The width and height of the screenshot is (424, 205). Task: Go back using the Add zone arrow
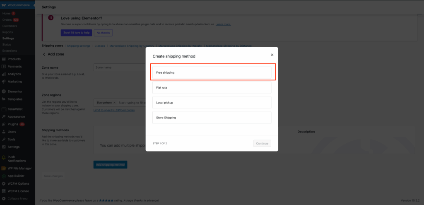click(x=44, y=54)
